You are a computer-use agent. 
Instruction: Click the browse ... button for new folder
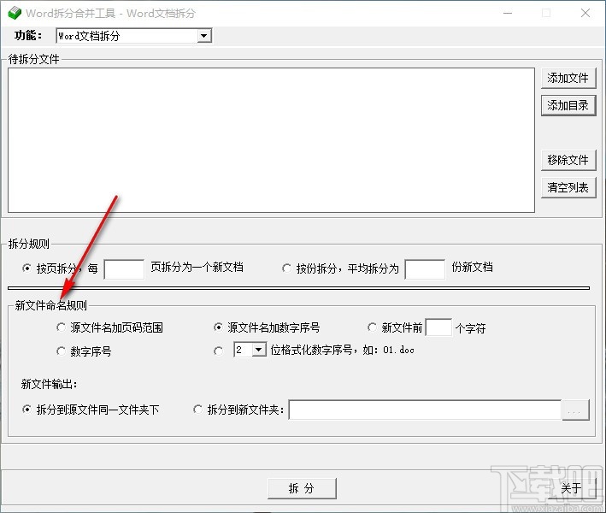tap(575, 410)
